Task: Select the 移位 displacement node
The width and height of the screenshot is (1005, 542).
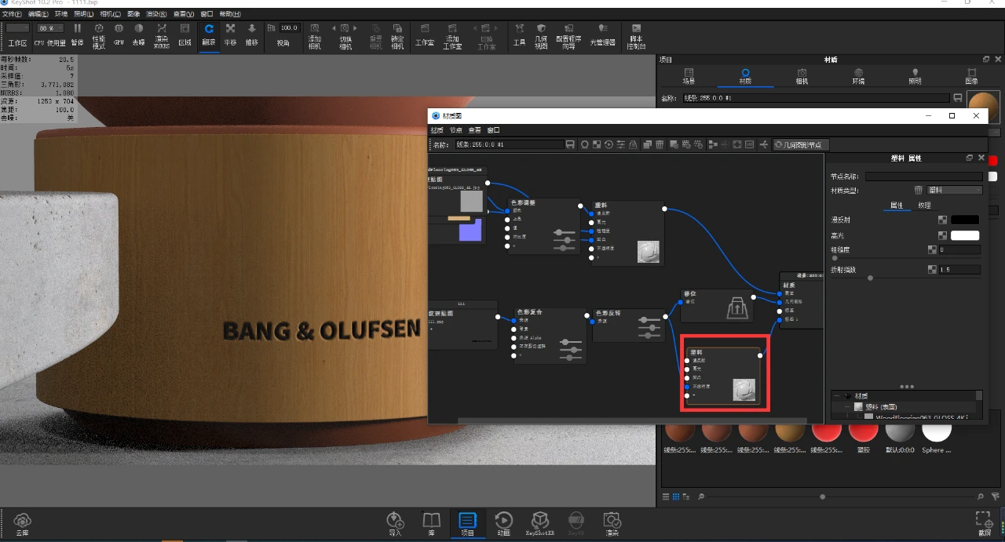Action: click(717, 306)
